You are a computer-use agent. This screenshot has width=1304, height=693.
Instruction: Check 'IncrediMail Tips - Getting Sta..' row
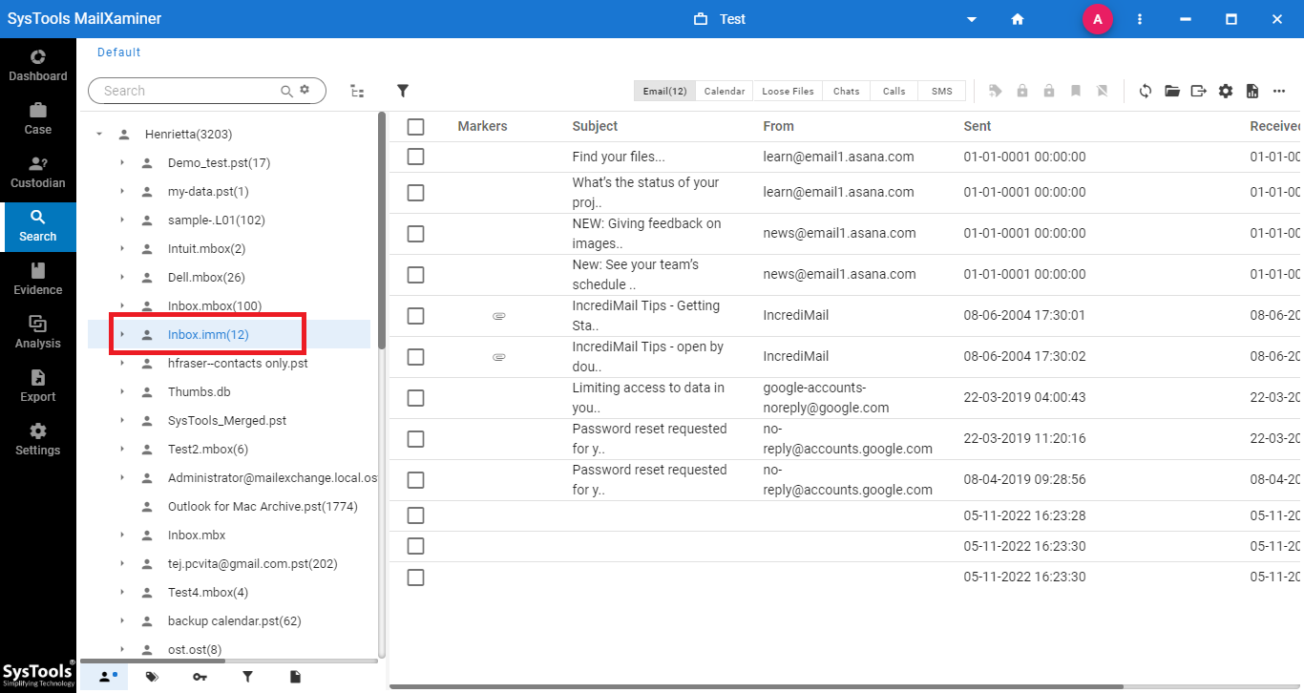[415, 315]
